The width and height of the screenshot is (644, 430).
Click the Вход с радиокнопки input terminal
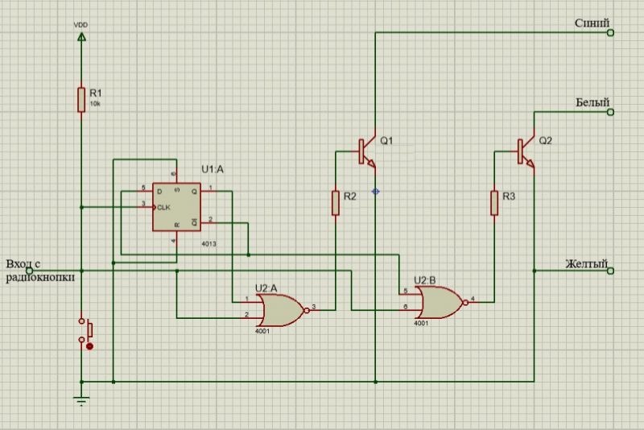(30, 271)
